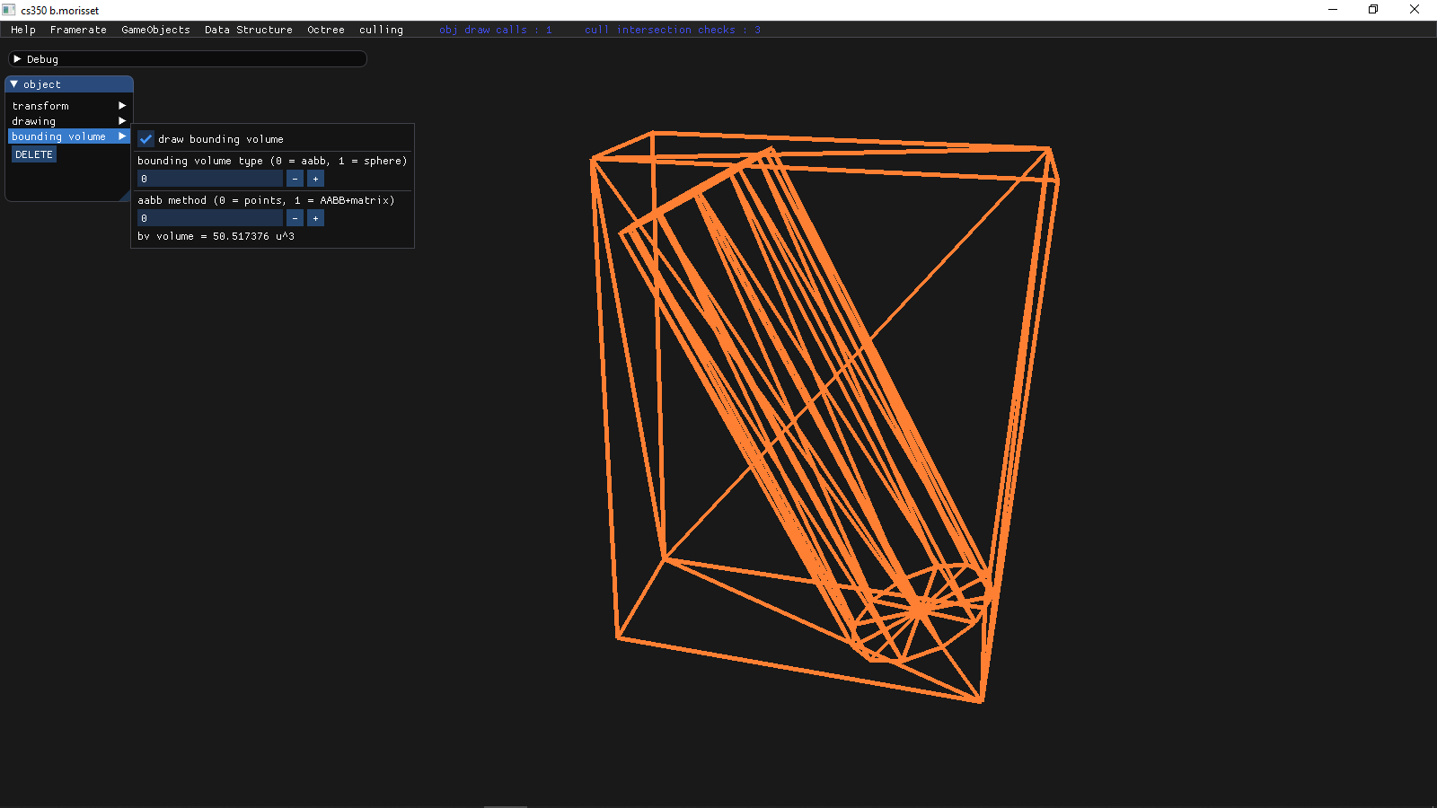Image resolution: width=1437 pixels, height=808 pixels.
Task: Open the Help menu
Action: point(23,30)
